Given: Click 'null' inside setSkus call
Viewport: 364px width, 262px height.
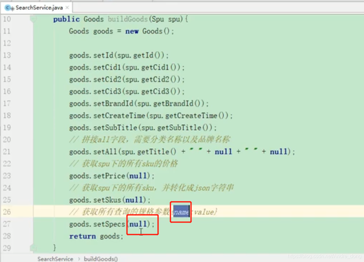Looking at the screenshot, I should pos(134,200).
